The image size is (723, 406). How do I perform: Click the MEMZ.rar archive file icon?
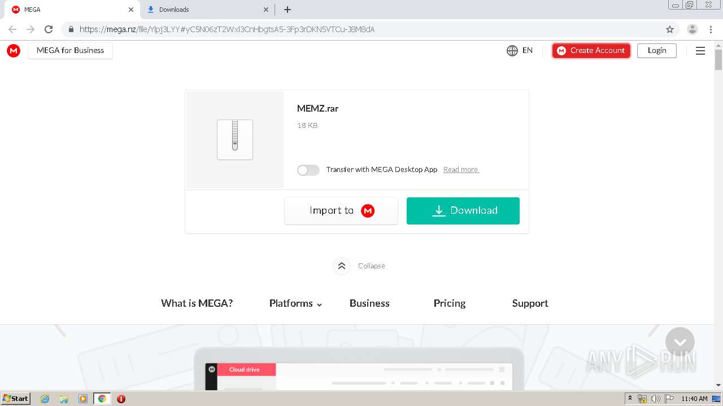pos(235,140)
